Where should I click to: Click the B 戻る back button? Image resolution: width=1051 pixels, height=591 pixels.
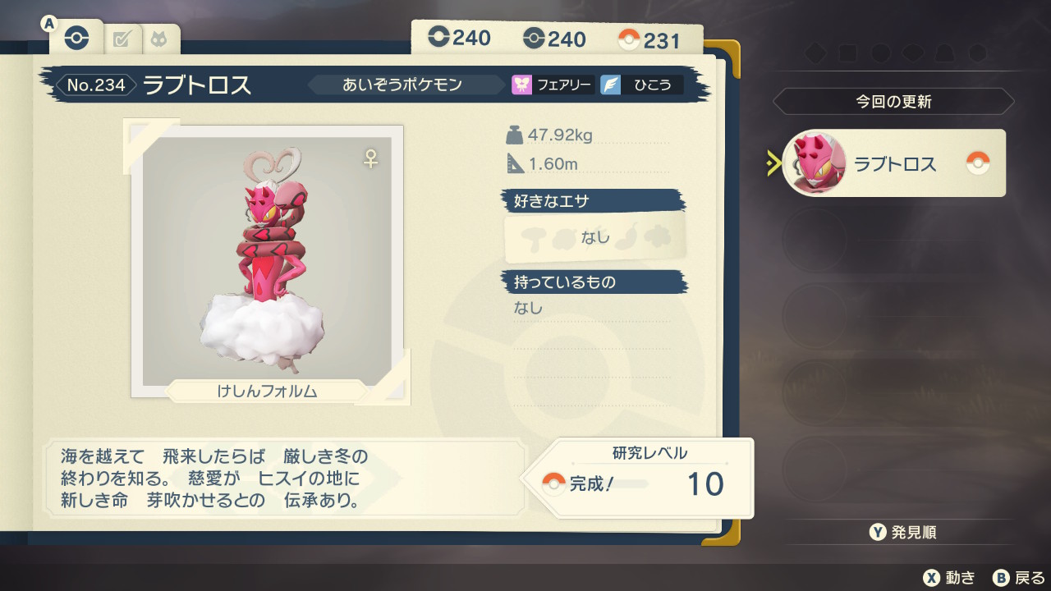(x=1018, y=578)
